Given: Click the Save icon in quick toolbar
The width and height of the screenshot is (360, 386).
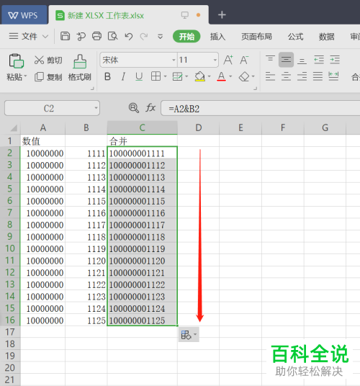Looking at the screenshot, I should click(66, 36).
